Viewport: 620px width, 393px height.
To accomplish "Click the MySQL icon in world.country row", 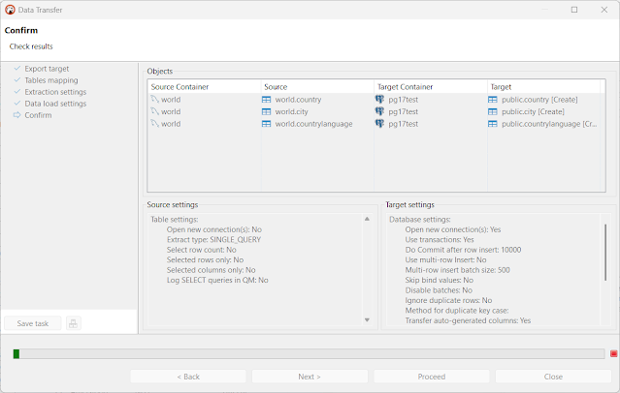I will pyautogui.click(x=154, y=100).
